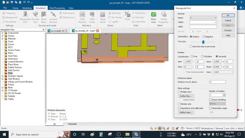This screenshot has width=245, height=138.
Task: Click the Define Lines button
Action: (x=186, y=112)
